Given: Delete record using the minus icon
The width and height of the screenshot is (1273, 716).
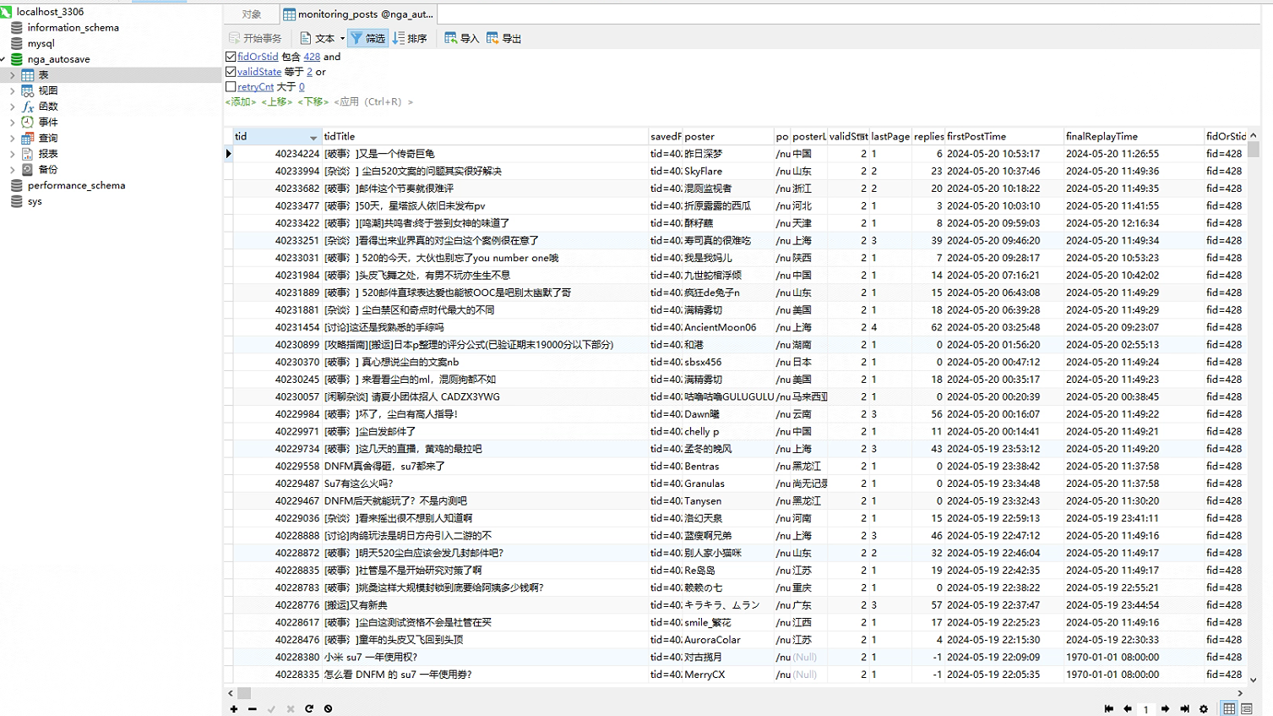Looking at the screenshot, I should coord(253,708).
